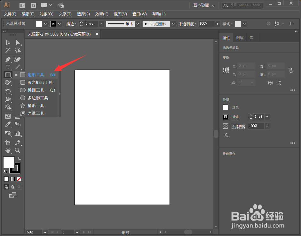Click 不透明度 link in Properties panel
The height and width of the screenshot is (236, 301).
tap(239, 126)
